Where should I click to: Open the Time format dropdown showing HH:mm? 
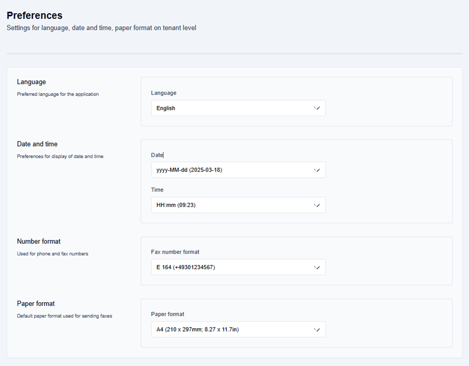point(238,205)
